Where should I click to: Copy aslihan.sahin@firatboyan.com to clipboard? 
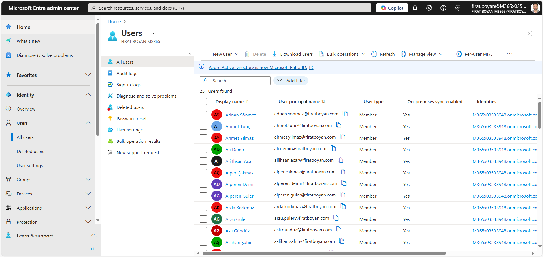click(342, 241)
